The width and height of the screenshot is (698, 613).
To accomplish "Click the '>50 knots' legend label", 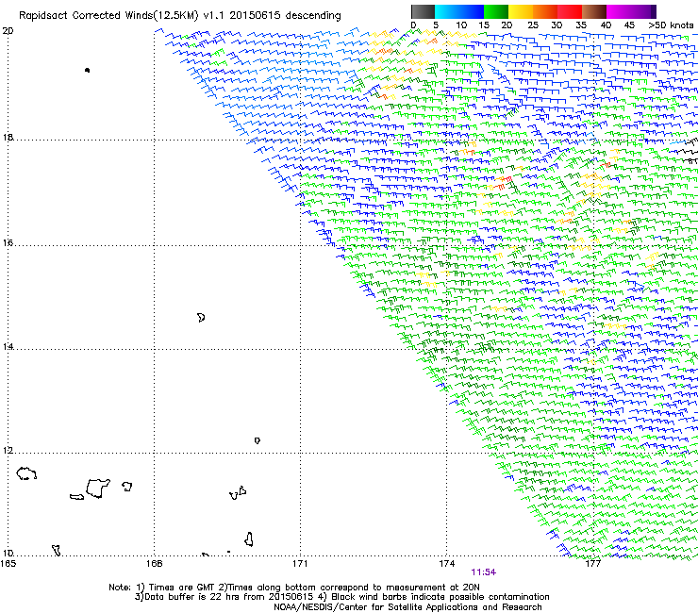I will pyautogui.click(x=671, y=25).
